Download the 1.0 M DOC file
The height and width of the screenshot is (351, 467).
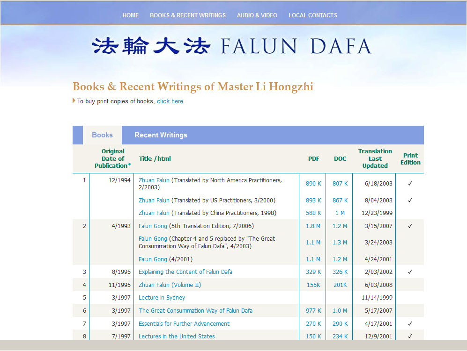tap(340, 311)
